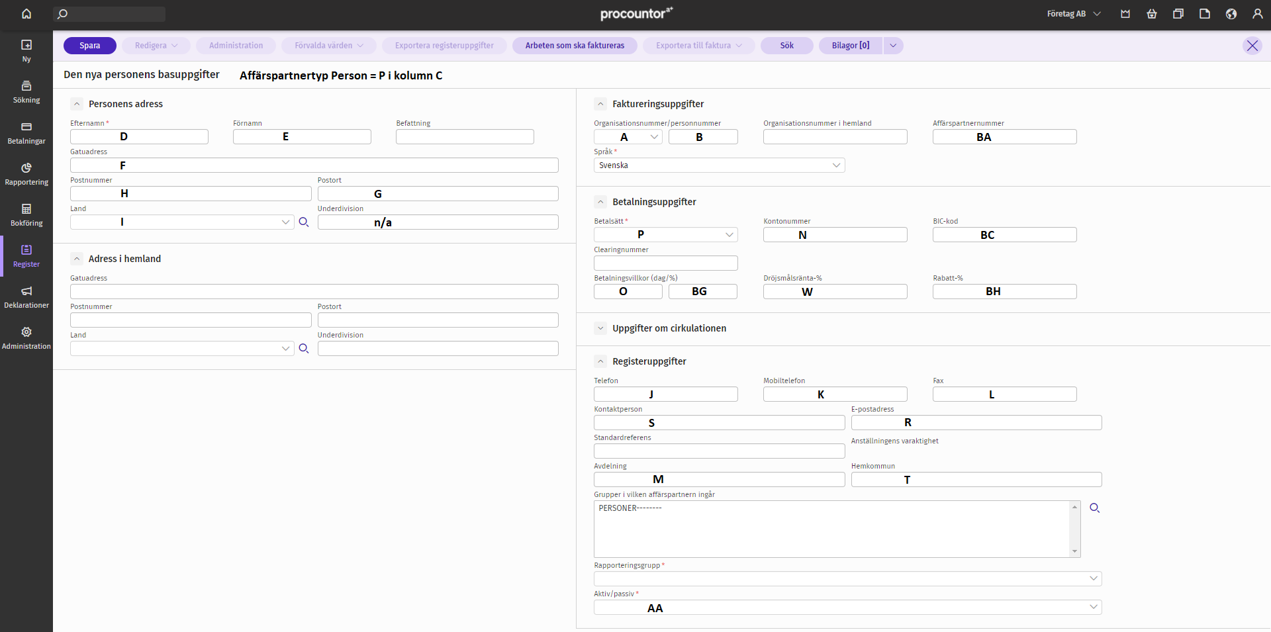Open Deklarationer in the sidebar
This screenshot has width=1271, height=632.
pyautogui.click(x=26, y=296)
